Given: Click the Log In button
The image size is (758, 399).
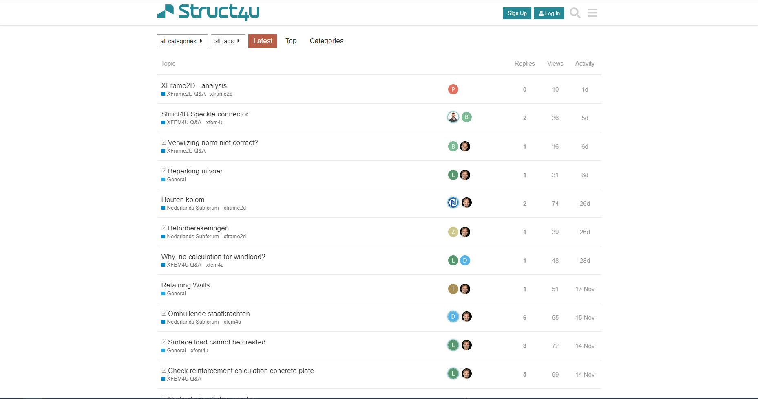Looking at the screenshot, I should [549, 13].
